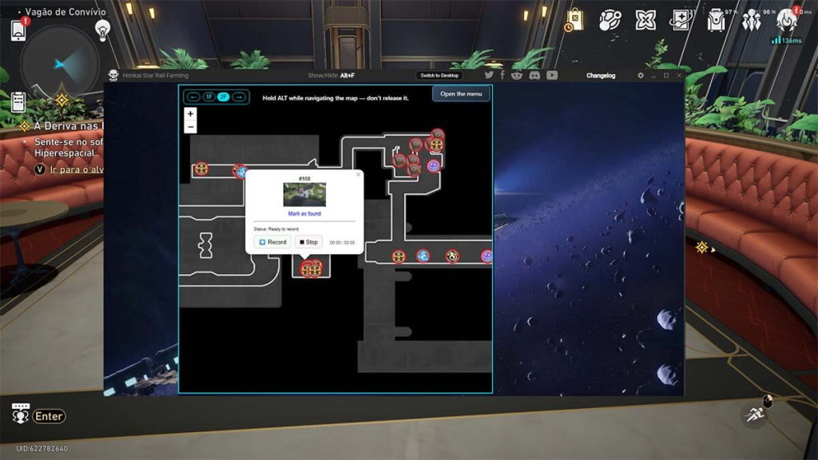Open the Changelog link
Image resolution: width=818 pixels, height=460 pixels.
[x=601, y=76]
